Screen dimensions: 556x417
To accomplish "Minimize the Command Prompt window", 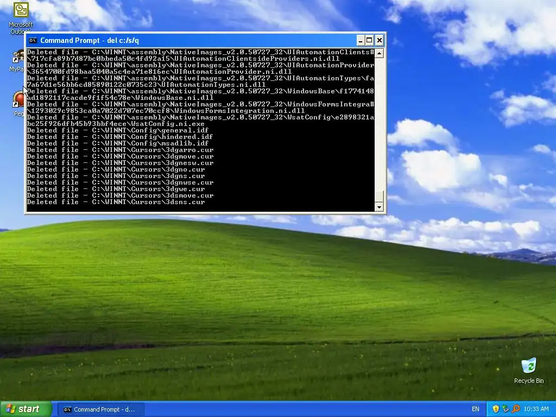I will coord(361,40).
